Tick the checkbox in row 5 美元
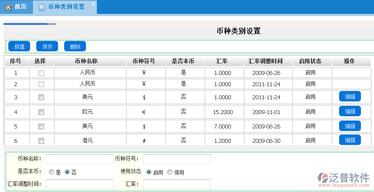Screen dimensions: 374x192 (x=41, y=126)
